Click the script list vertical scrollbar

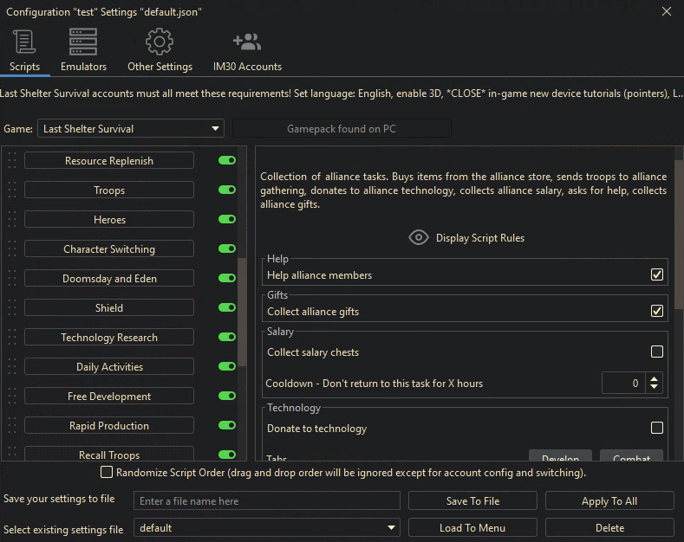click(243, 312)
